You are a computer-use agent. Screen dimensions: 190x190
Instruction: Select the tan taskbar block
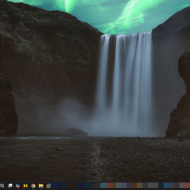pyautogui.click(x=140, y=185)
